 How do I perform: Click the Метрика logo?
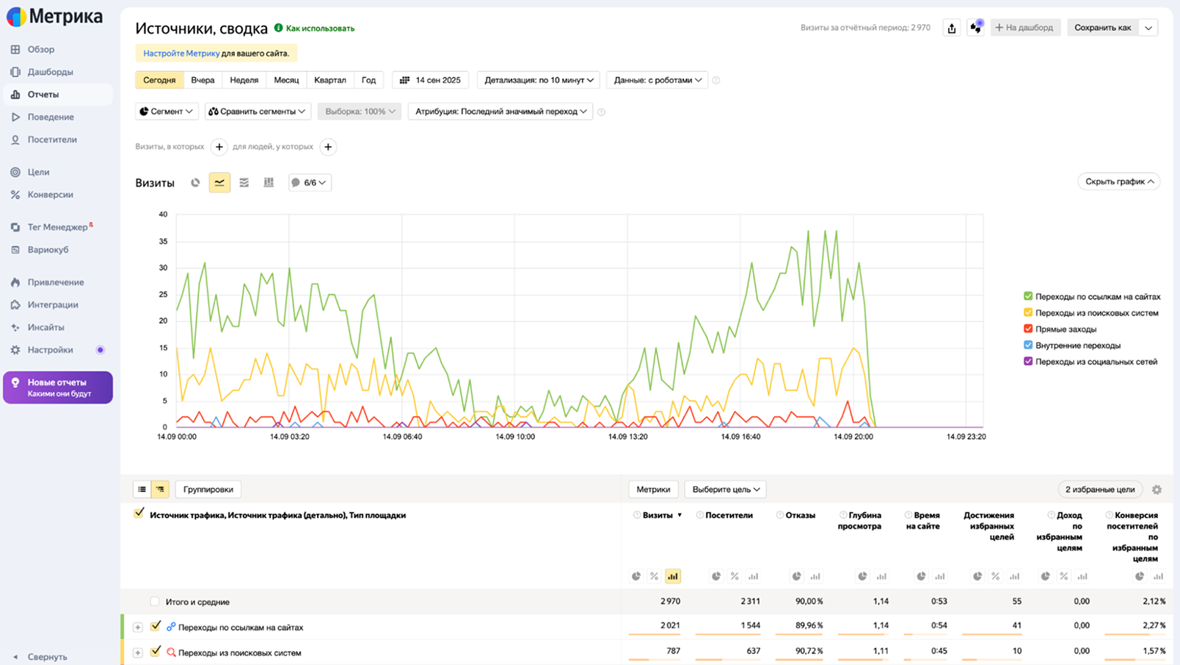[54, 16]
